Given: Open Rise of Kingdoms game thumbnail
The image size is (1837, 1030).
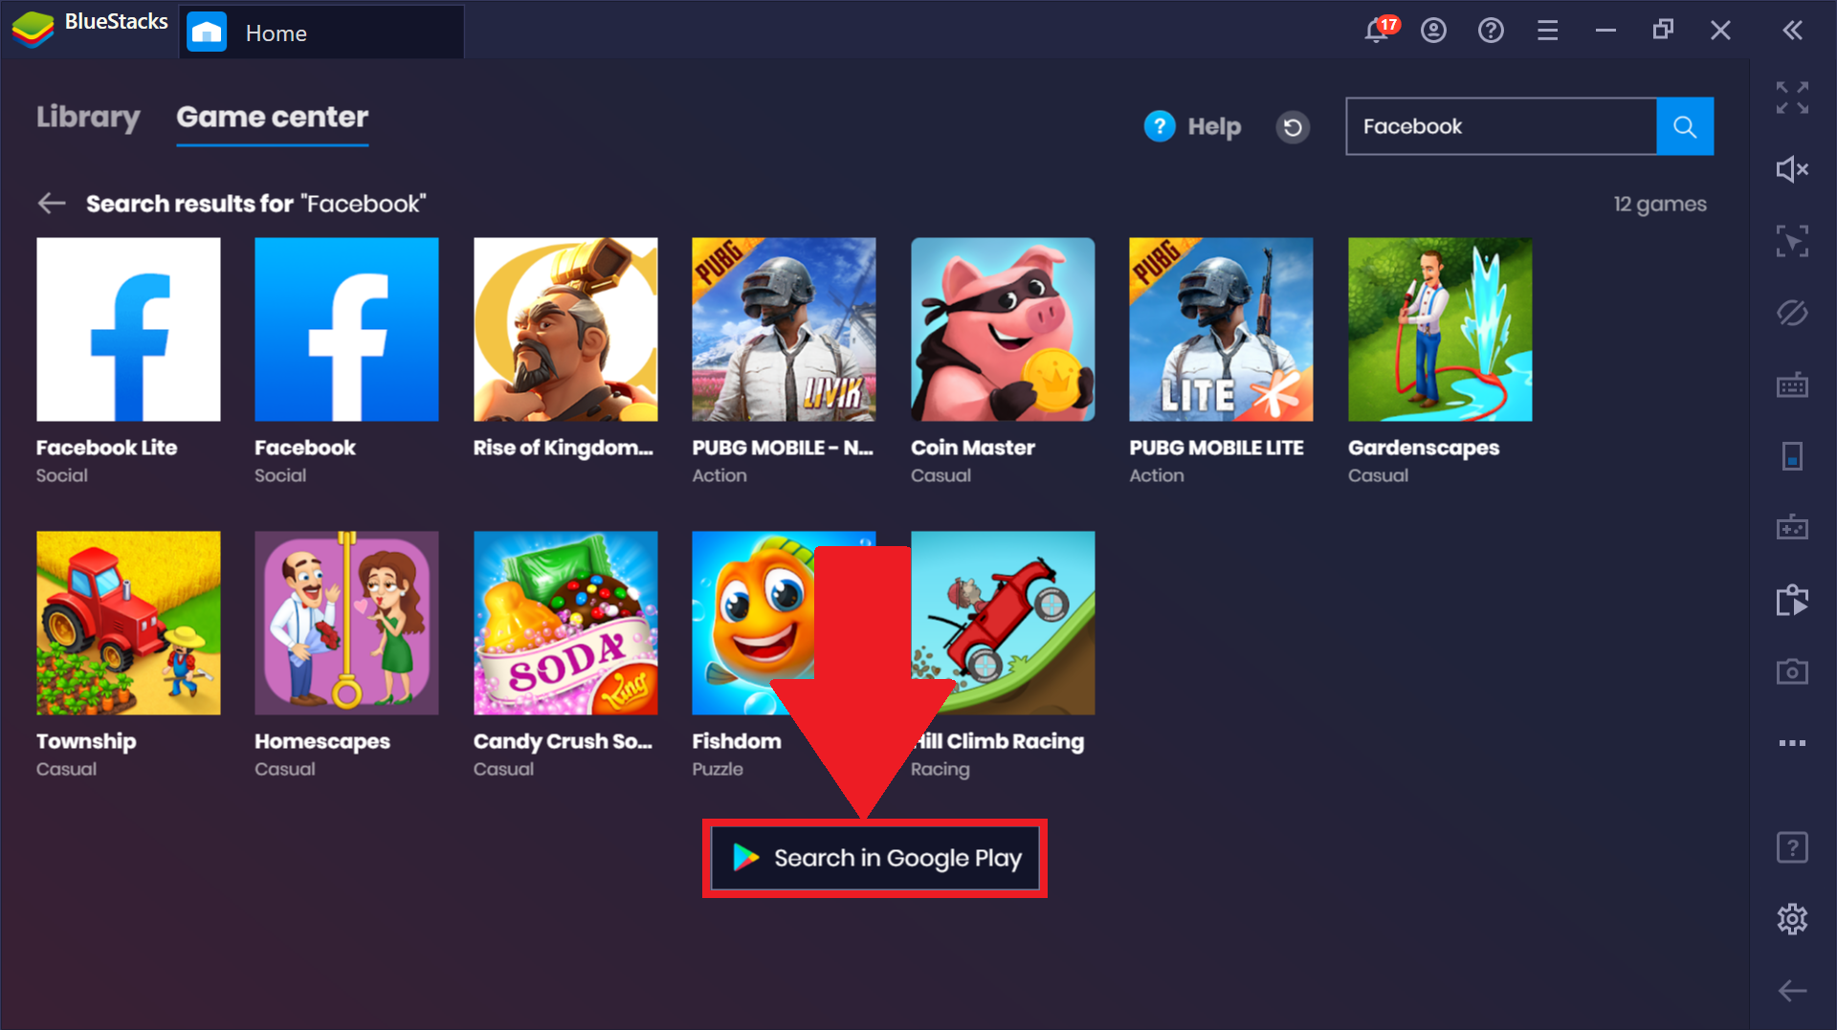Looking at the screenshot, I should tap(565, 329).
